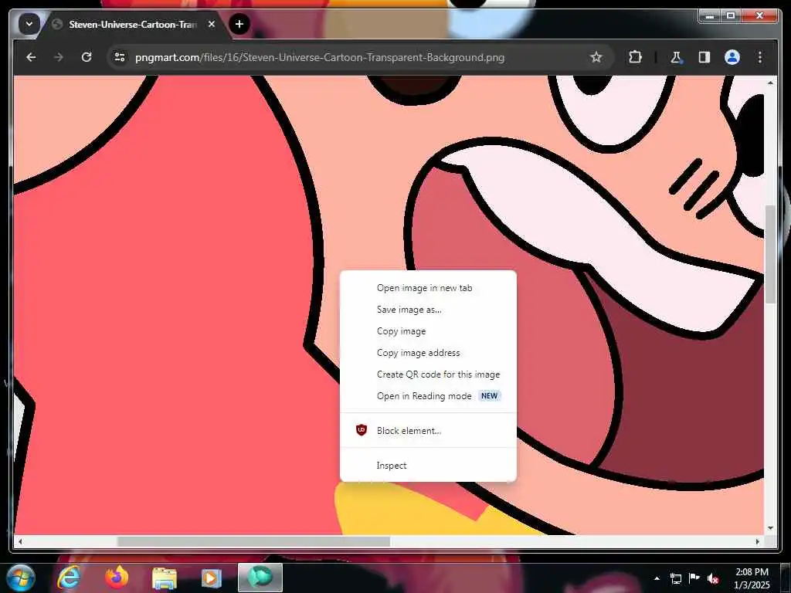Click the vertical scrollbar thumb

(770, 253)
